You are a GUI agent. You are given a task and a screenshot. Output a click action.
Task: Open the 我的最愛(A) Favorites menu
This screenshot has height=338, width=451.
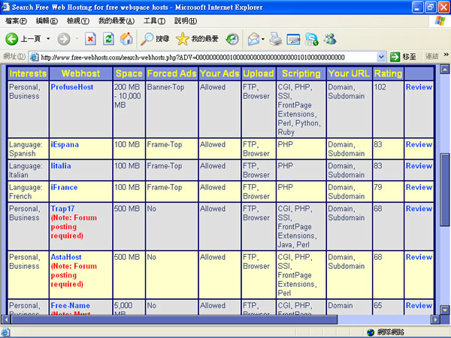[117, 21]
